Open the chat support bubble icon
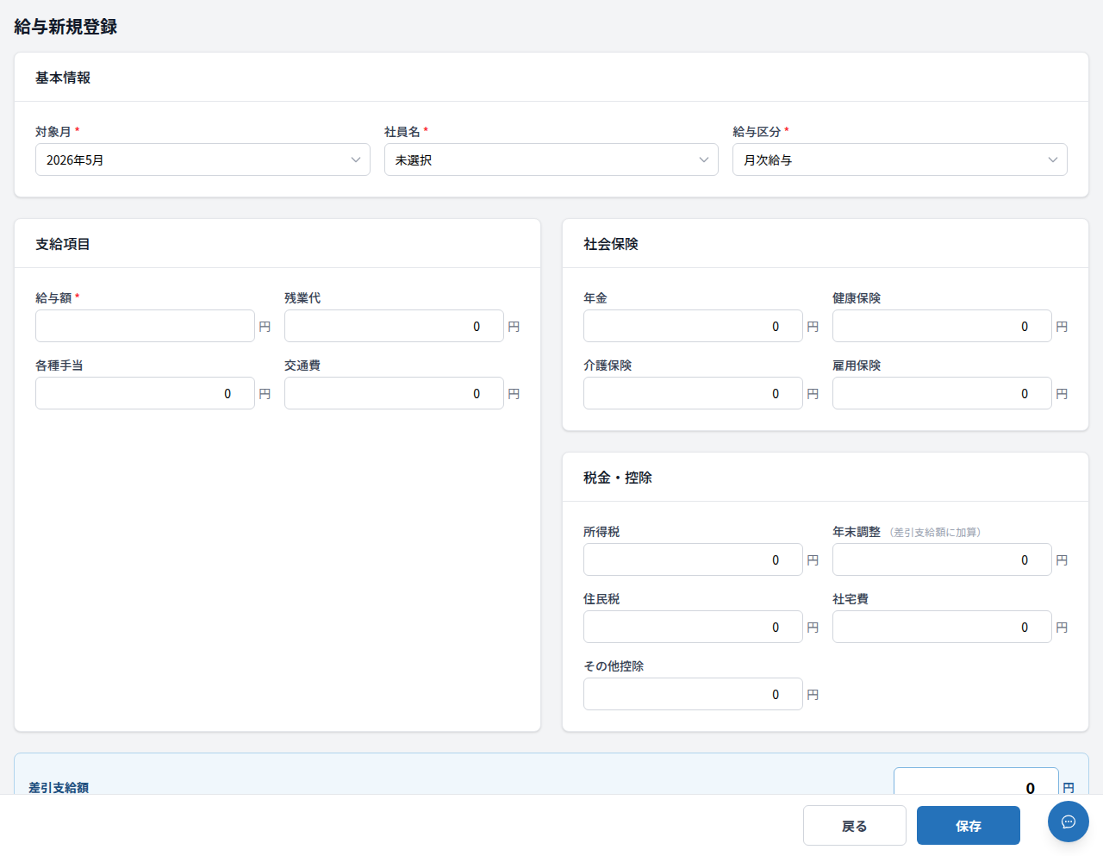This screenshot has height=856, width=1103. (1069, 822)
